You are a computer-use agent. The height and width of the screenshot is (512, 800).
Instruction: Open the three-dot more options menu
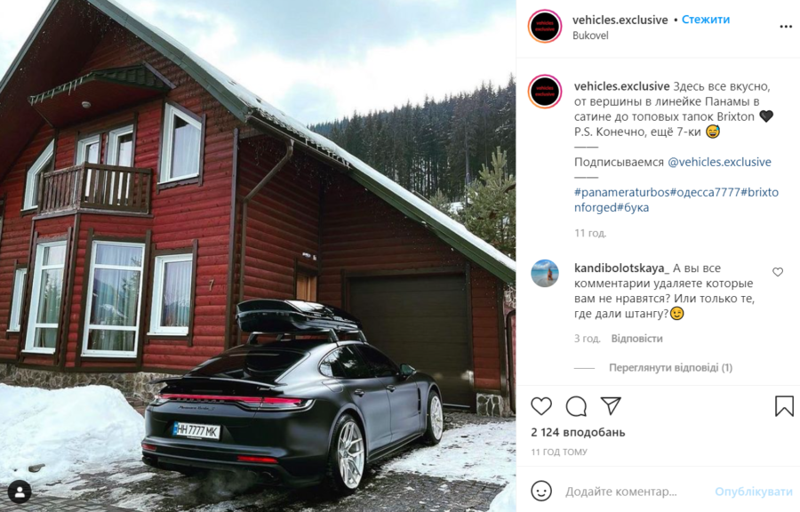pyautogui.click(x=786, y=27)
